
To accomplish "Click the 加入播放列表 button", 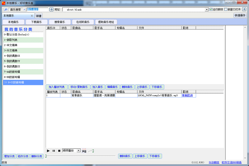I will click(57, 87).
